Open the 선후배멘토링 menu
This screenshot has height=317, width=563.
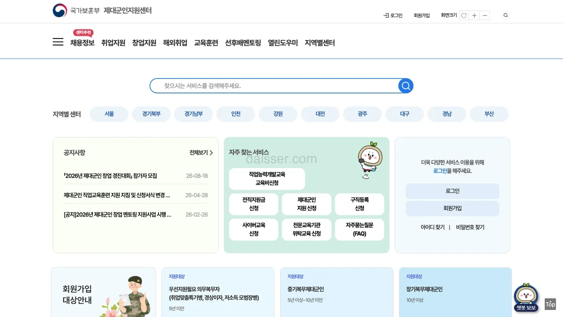tap(243, 43)
